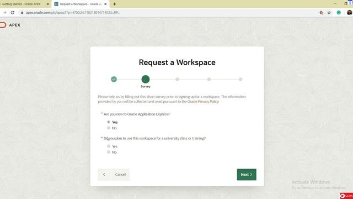353x199 pixels.
Task: Choose No for university class or training
Action: tap(109, 152)
